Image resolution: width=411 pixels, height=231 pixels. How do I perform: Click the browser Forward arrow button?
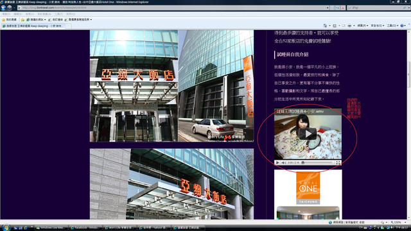click(x=10, y=8)
